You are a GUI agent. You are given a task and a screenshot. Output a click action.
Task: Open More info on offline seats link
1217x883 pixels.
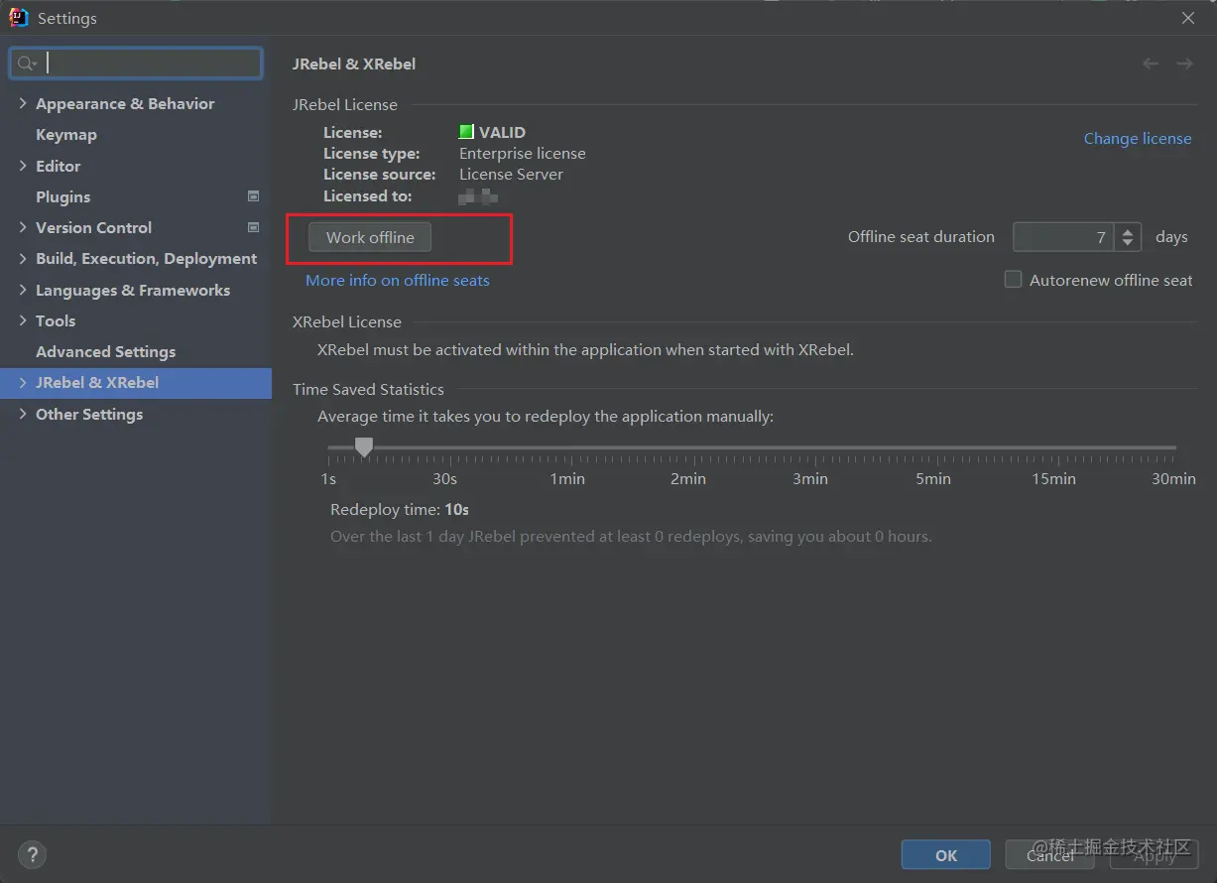[x=398, y=280]
